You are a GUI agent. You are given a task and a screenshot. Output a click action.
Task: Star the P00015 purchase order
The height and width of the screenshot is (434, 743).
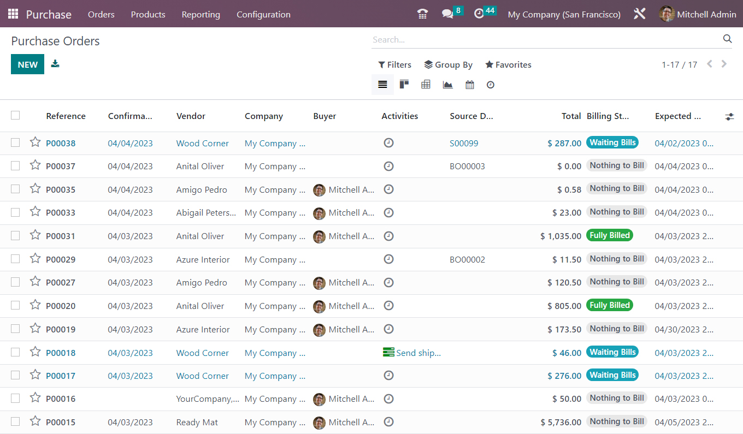click(x=35, y=421)
